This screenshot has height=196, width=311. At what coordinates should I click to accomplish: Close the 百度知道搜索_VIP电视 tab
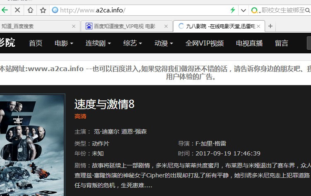pyautogui.click(x=166, y=26)
